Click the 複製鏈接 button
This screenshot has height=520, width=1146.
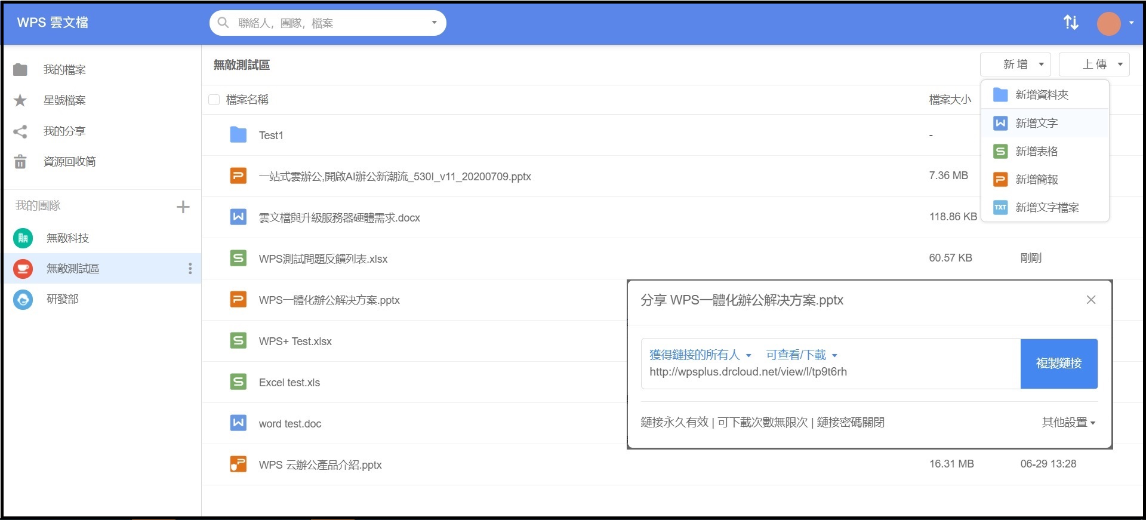pyautogui.click(x=1058, y=364)
